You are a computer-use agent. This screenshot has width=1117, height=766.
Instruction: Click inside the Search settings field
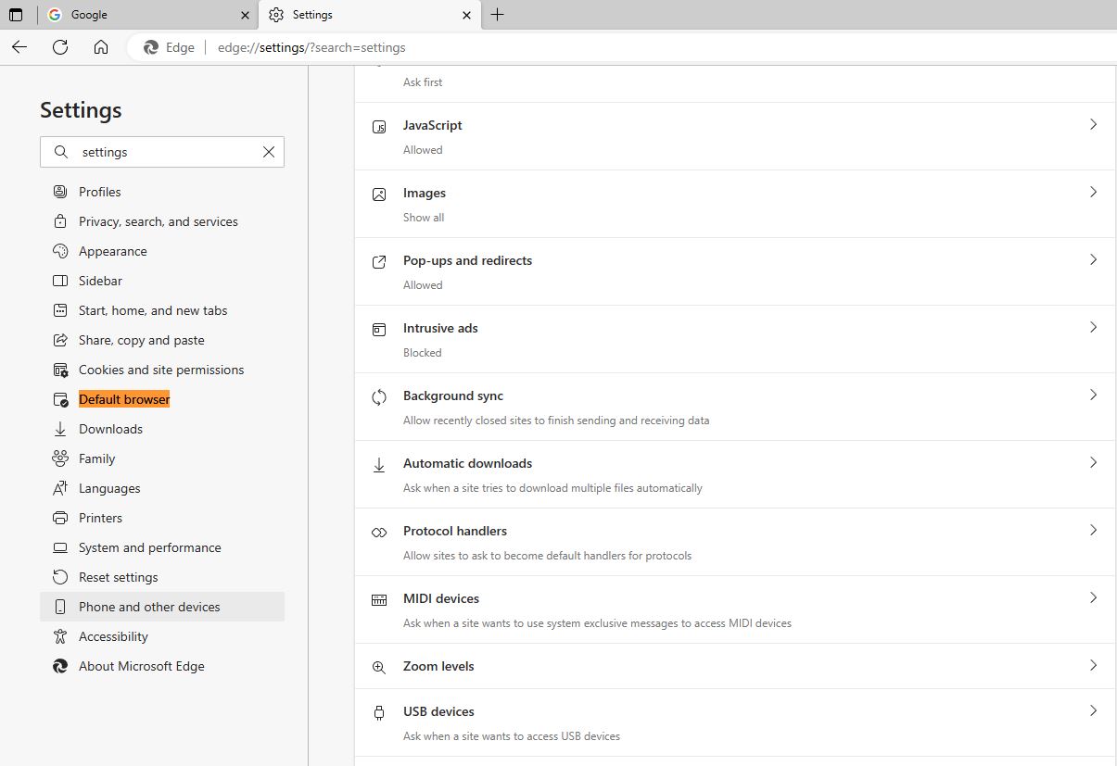pos(167,152)
